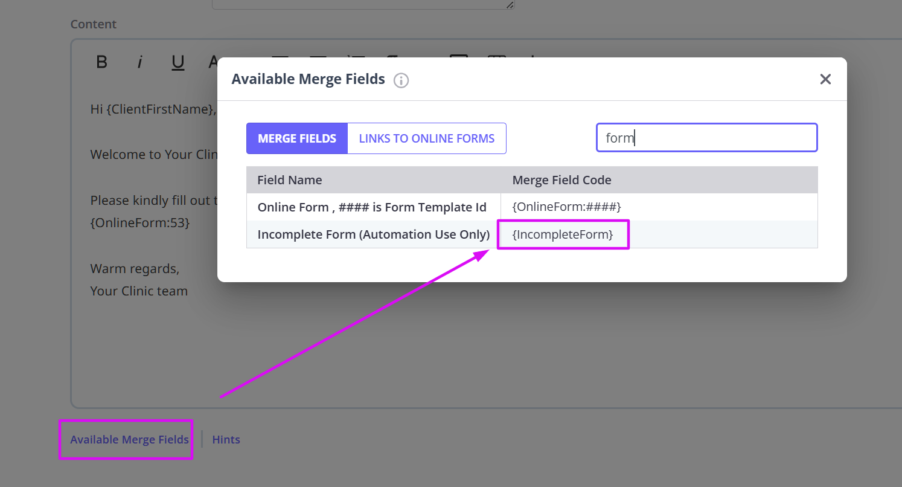Select the {IncompleteForm} merge field code

point(563,234)
